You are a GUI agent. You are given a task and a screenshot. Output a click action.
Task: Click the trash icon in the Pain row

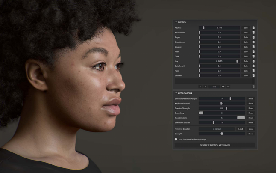[253, 71]
